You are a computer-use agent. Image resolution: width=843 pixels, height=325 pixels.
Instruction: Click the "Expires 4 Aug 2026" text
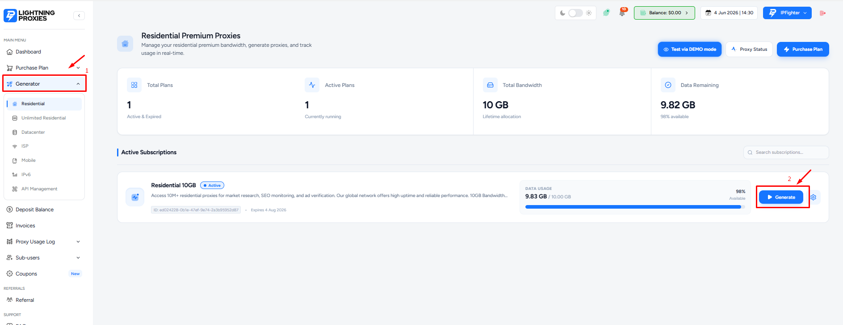tap(268, 210)
